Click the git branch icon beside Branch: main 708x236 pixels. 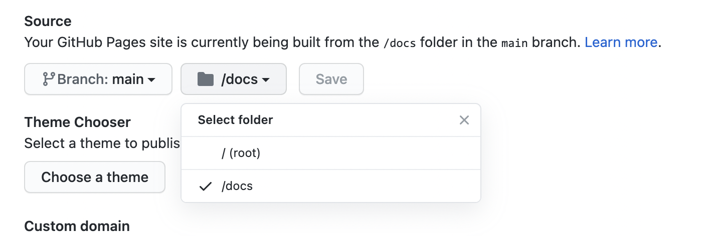(49, 79)
